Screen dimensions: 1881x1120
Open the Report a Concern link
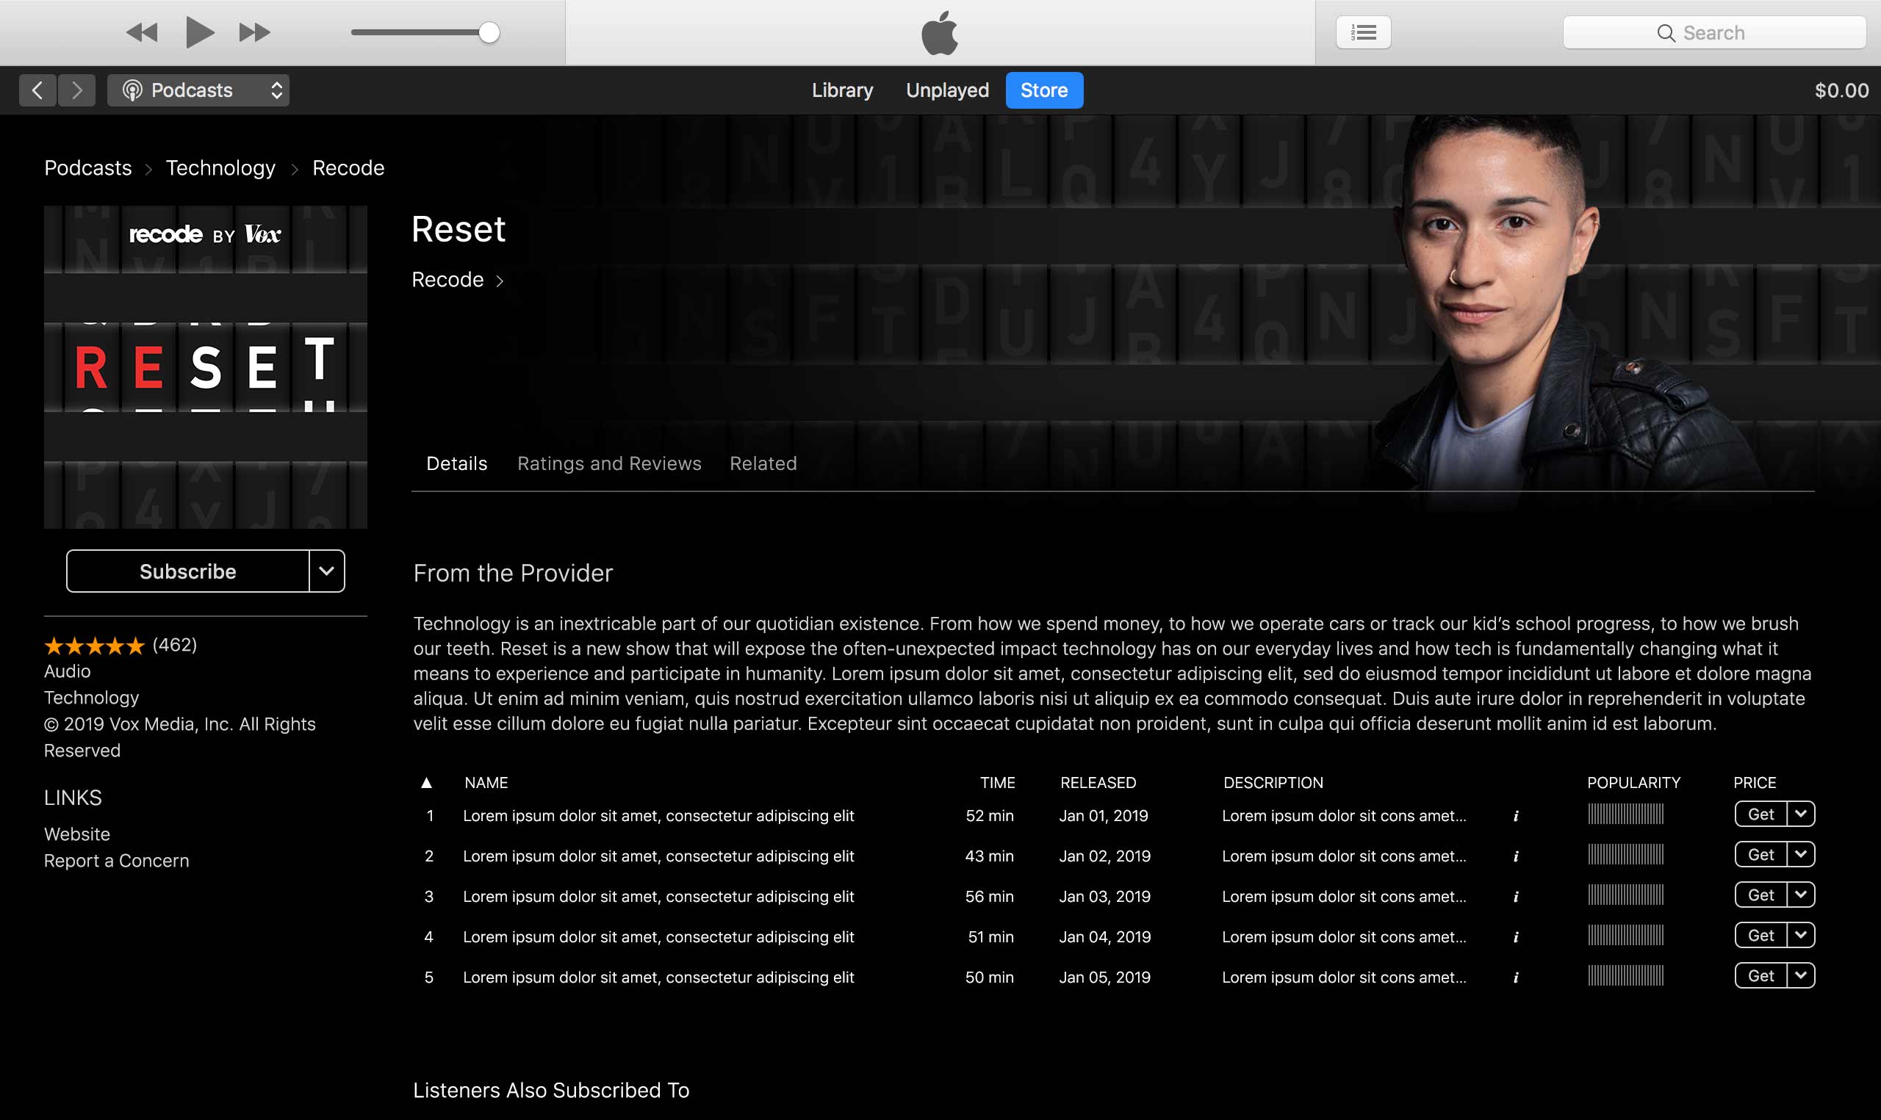pyautogui.click(x=116, y=861)
